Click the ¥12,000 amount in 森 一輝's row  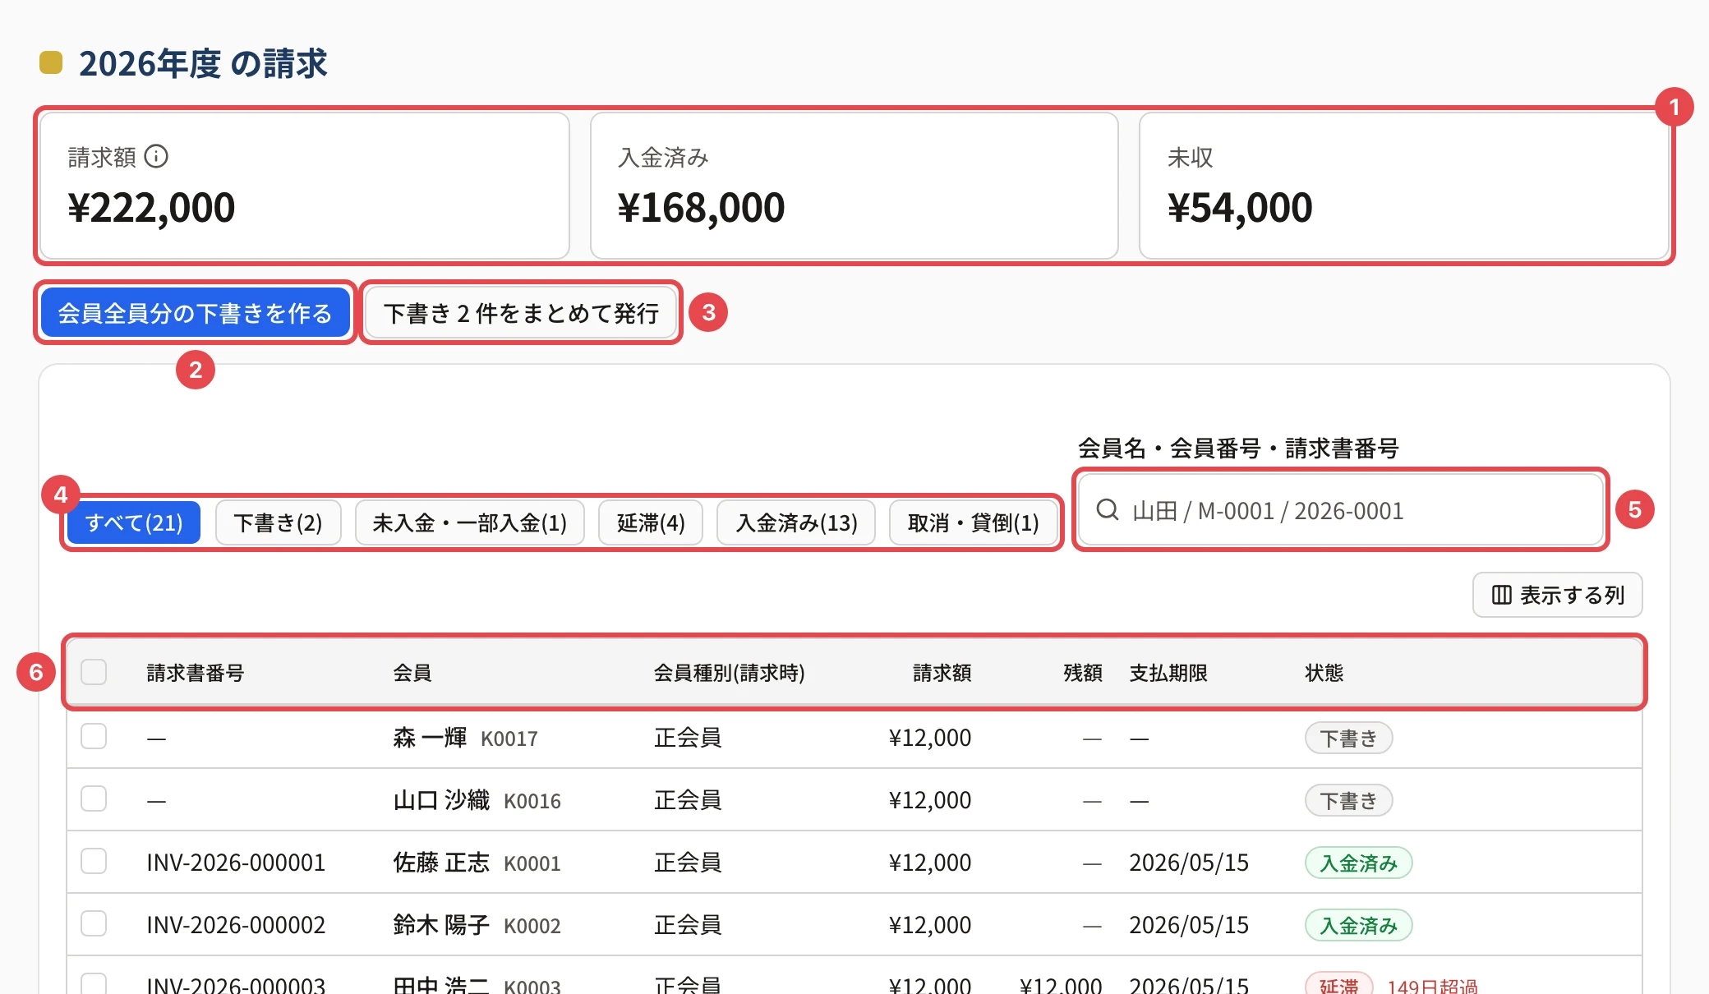point(929,738)
